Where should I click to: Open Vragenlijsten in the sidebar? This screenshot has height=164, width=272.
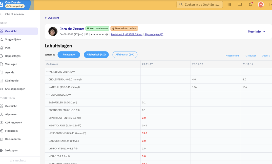pos(13,40)
